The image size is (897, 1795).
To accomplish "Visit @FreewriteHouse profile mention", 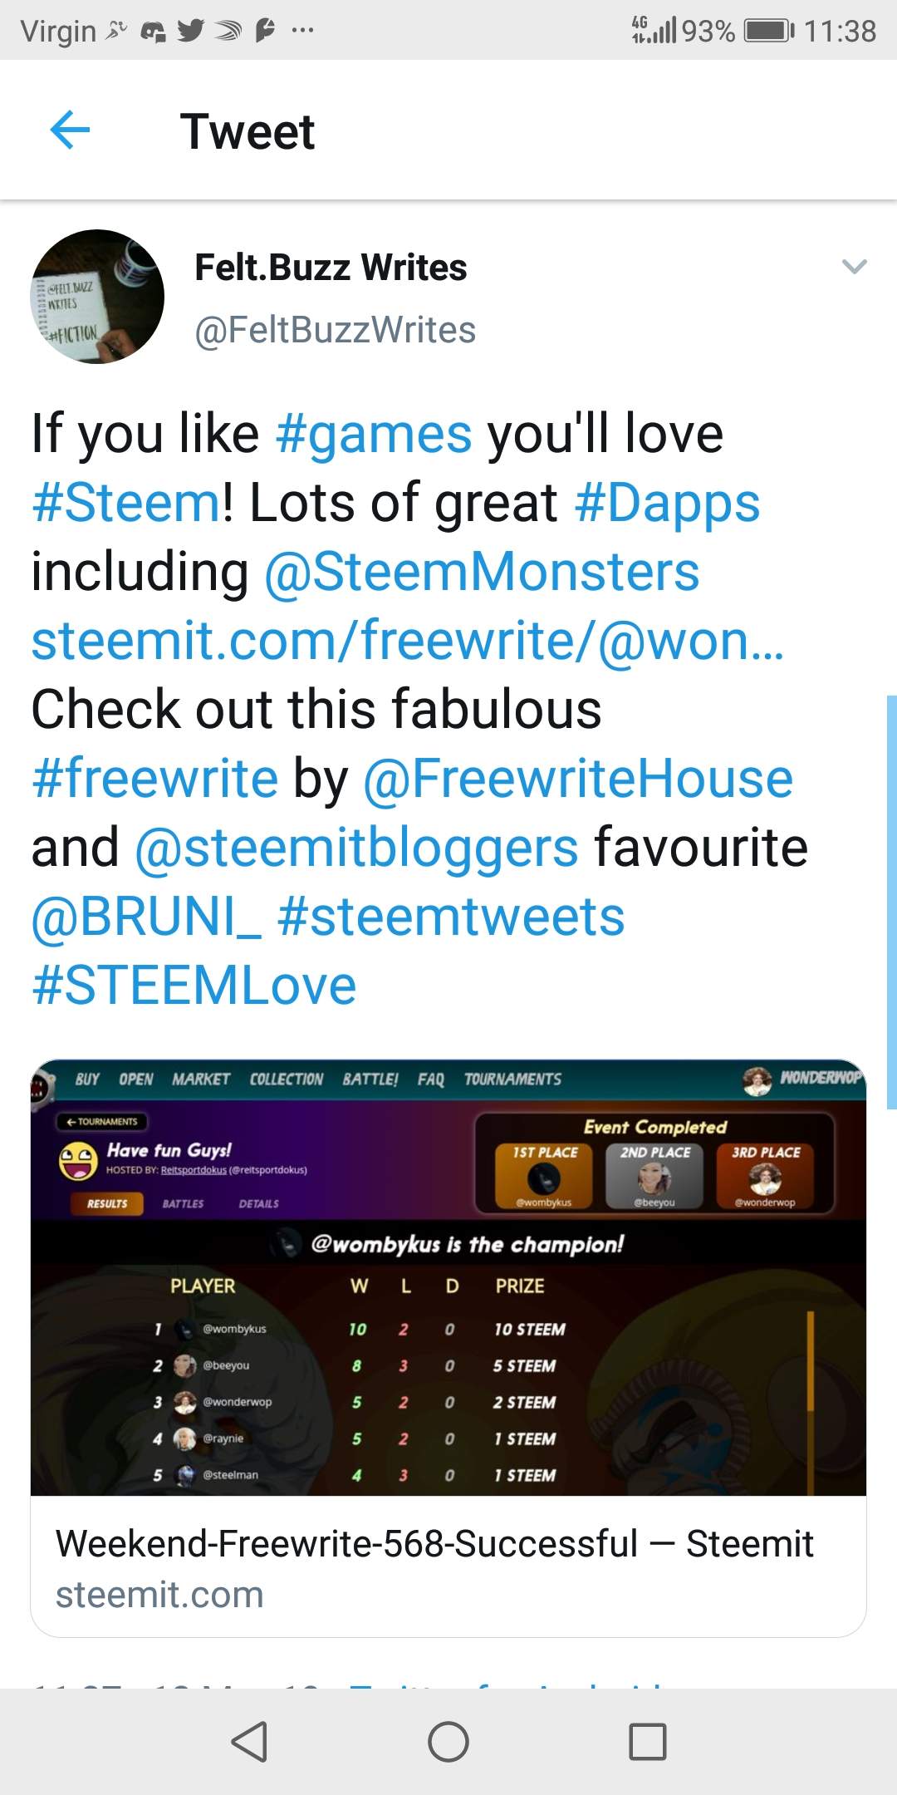I will point(578,779).
